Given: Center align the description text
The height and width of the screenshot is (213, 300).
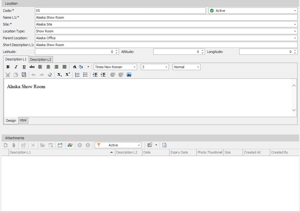Looking at the screenshot, I should (x=48, y=67).
